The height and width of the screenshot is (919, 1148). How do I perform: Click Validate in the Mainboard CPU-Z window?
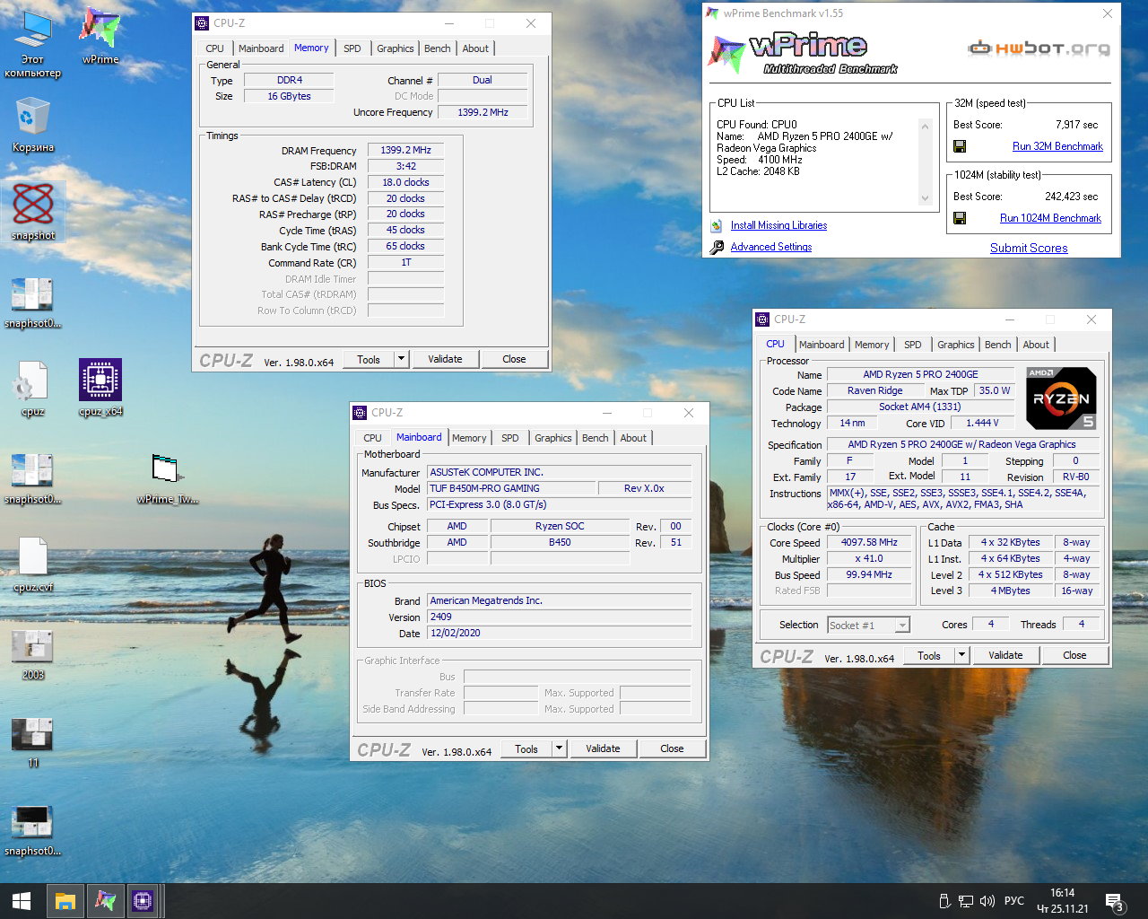(603, 748)
